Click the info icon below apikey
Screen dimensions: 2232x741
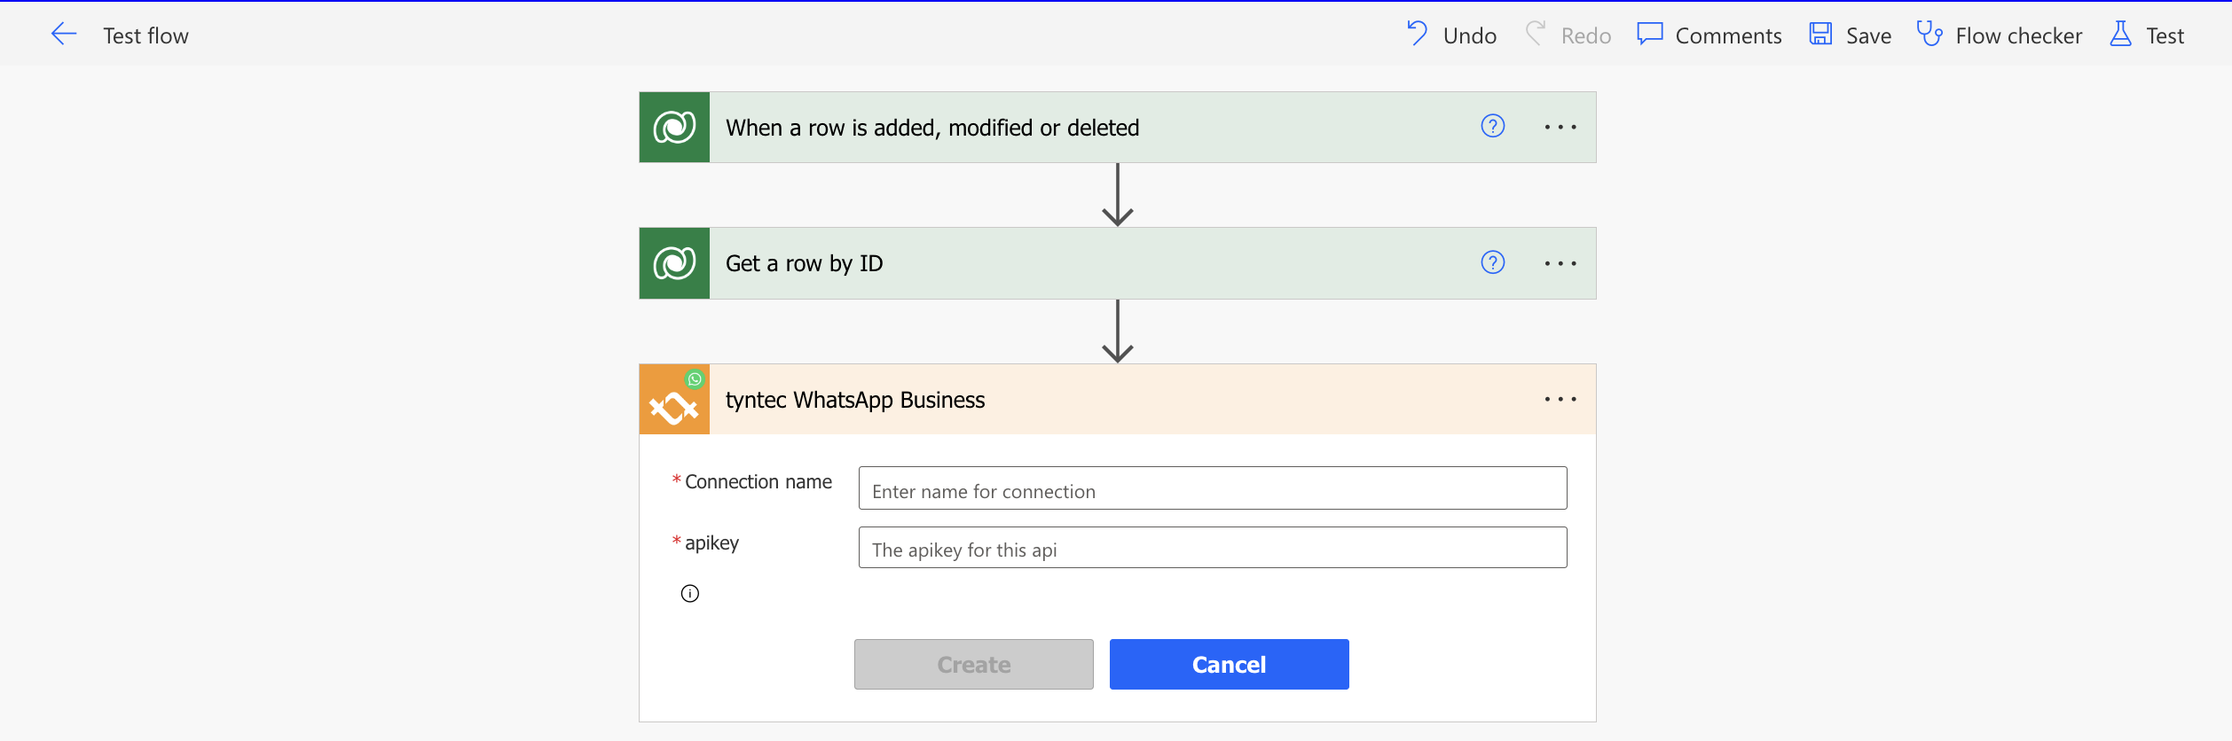point(690,593)
